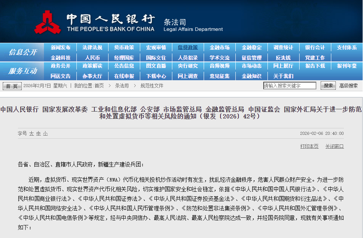Go to 下载中心 page
The width and height of the screenshot is (363, 238).
click(156, 76)
